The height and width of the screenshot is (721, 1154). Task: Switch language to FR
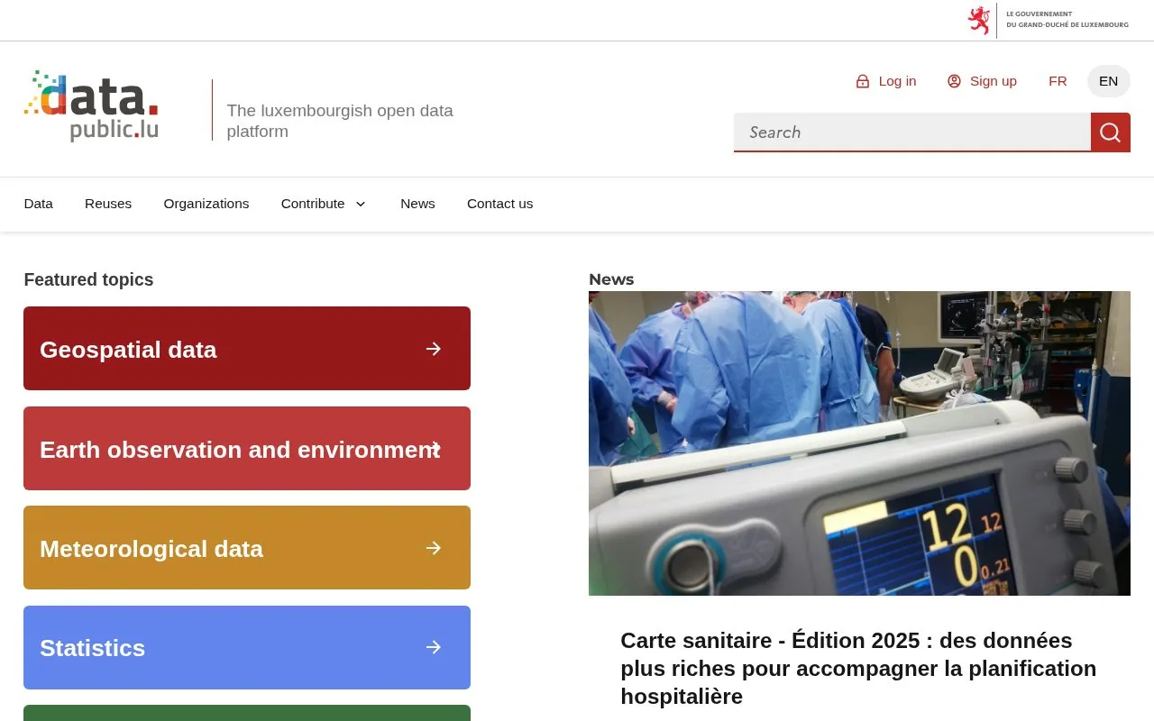(x=1058, y=81)
